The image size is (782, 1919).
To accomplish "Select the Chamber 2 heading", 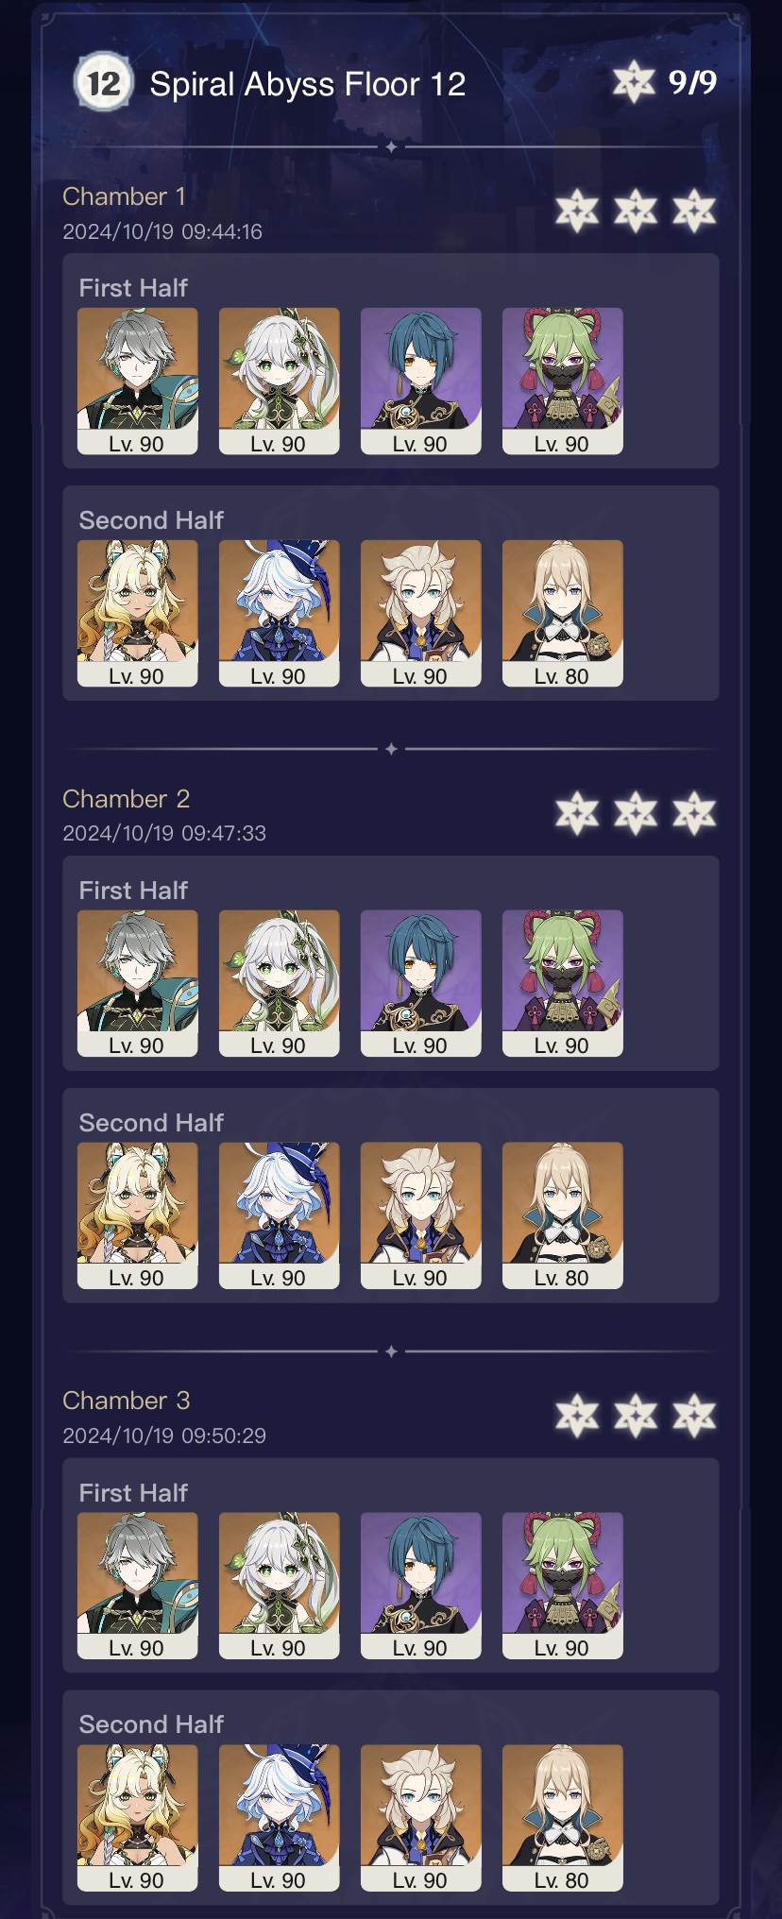I will click(127, 799).
